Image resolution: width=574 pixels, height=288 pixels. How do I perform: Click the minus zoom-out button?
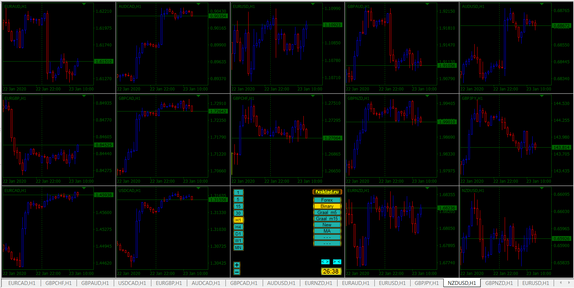236,272
